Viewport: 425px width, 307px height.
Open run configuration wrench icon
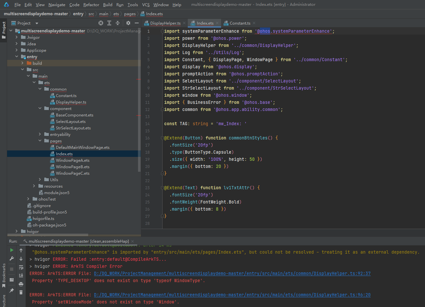[12, 258]
